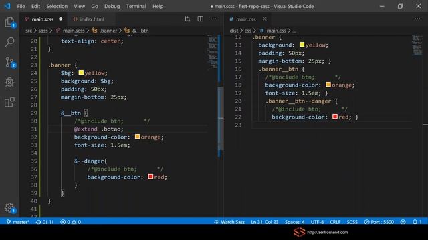Click Watch Sass in status bar

point(229,222)
